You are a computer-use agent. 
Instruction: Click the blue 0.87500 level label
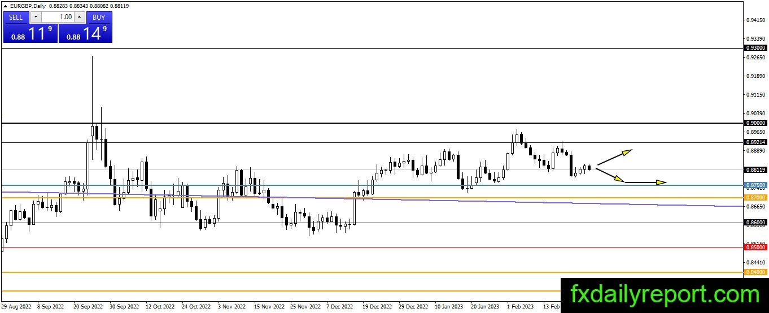755,185
